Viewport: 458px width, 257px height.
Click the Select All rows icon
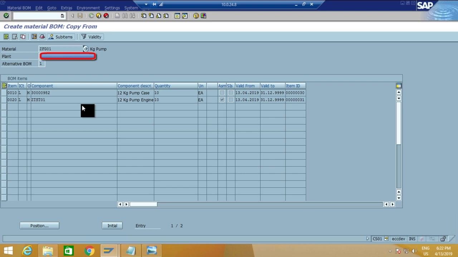[4, 86]
